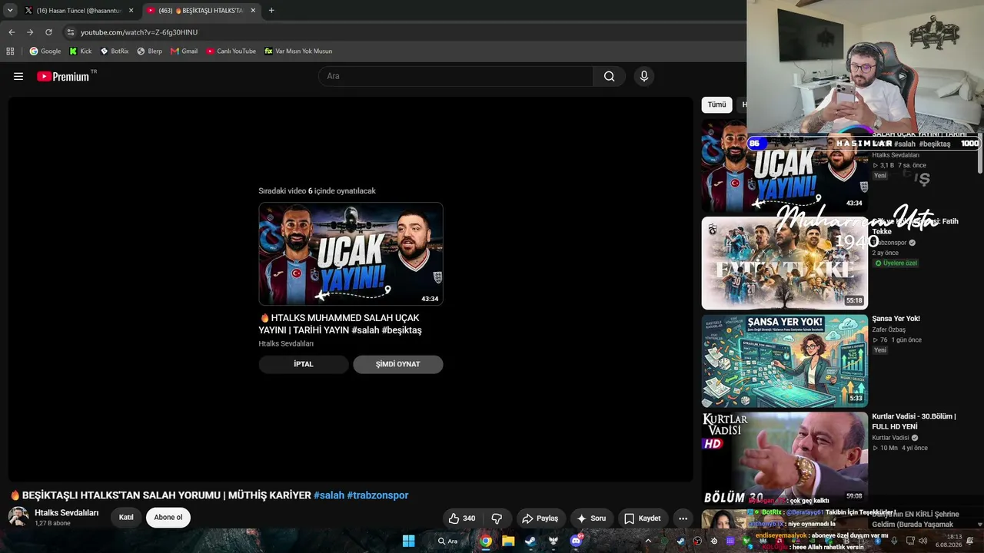984x553 pixels.
Task: Save the video with Kaydet button
Action: tap(642, 518)
